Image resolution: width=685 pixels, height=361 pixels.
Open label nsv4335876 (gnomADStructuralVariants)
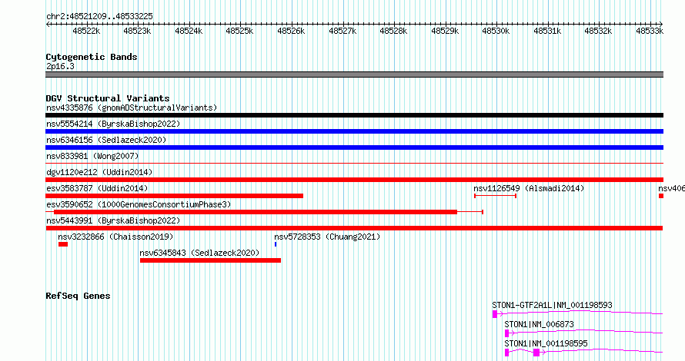click(x=132, y=108)
